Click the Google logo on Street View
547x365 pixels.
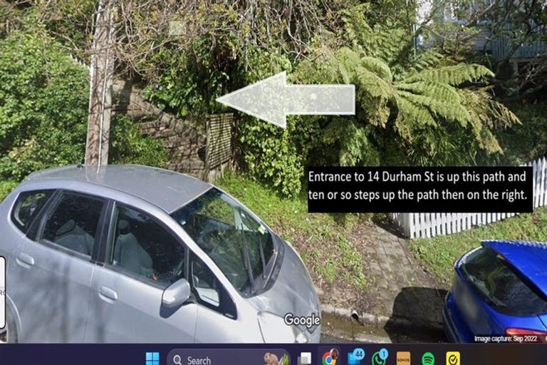tap(302, 320)
